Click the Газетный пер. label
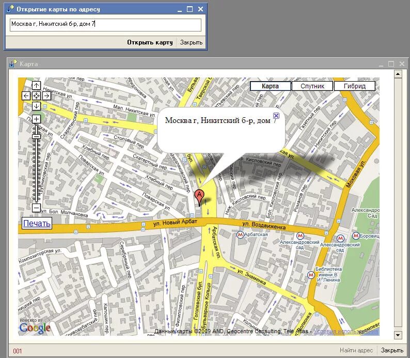This screenshot has width=410, height=358. pyautogui.click(x=310, y=118)
